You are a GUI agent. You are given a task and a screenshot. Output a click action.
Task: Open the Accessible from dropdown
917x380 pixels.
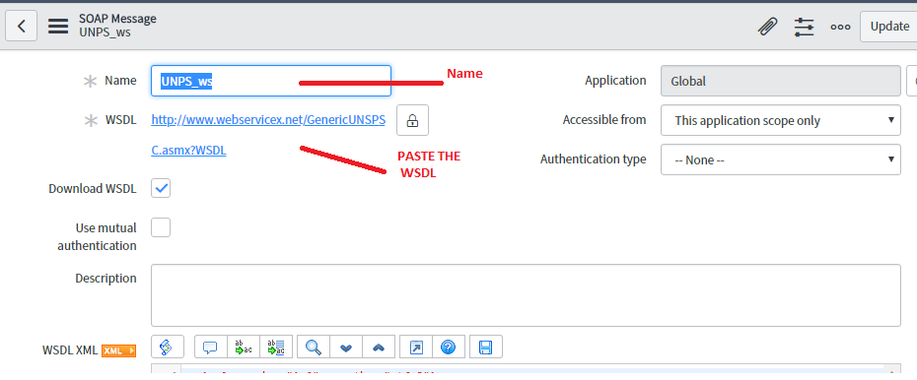(x=781, y=120)
